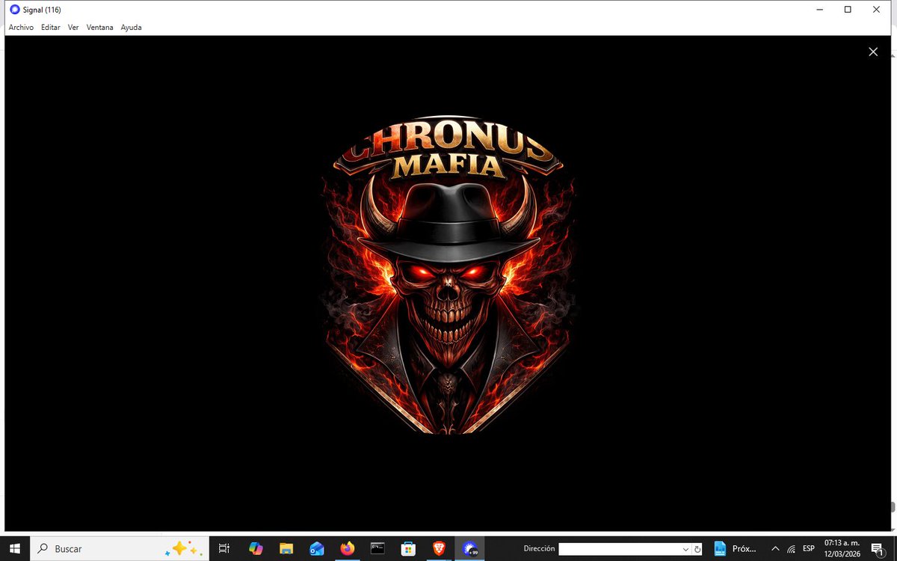897x561 pixels.
Task: Open the Archivo menu
Action: 21,28
